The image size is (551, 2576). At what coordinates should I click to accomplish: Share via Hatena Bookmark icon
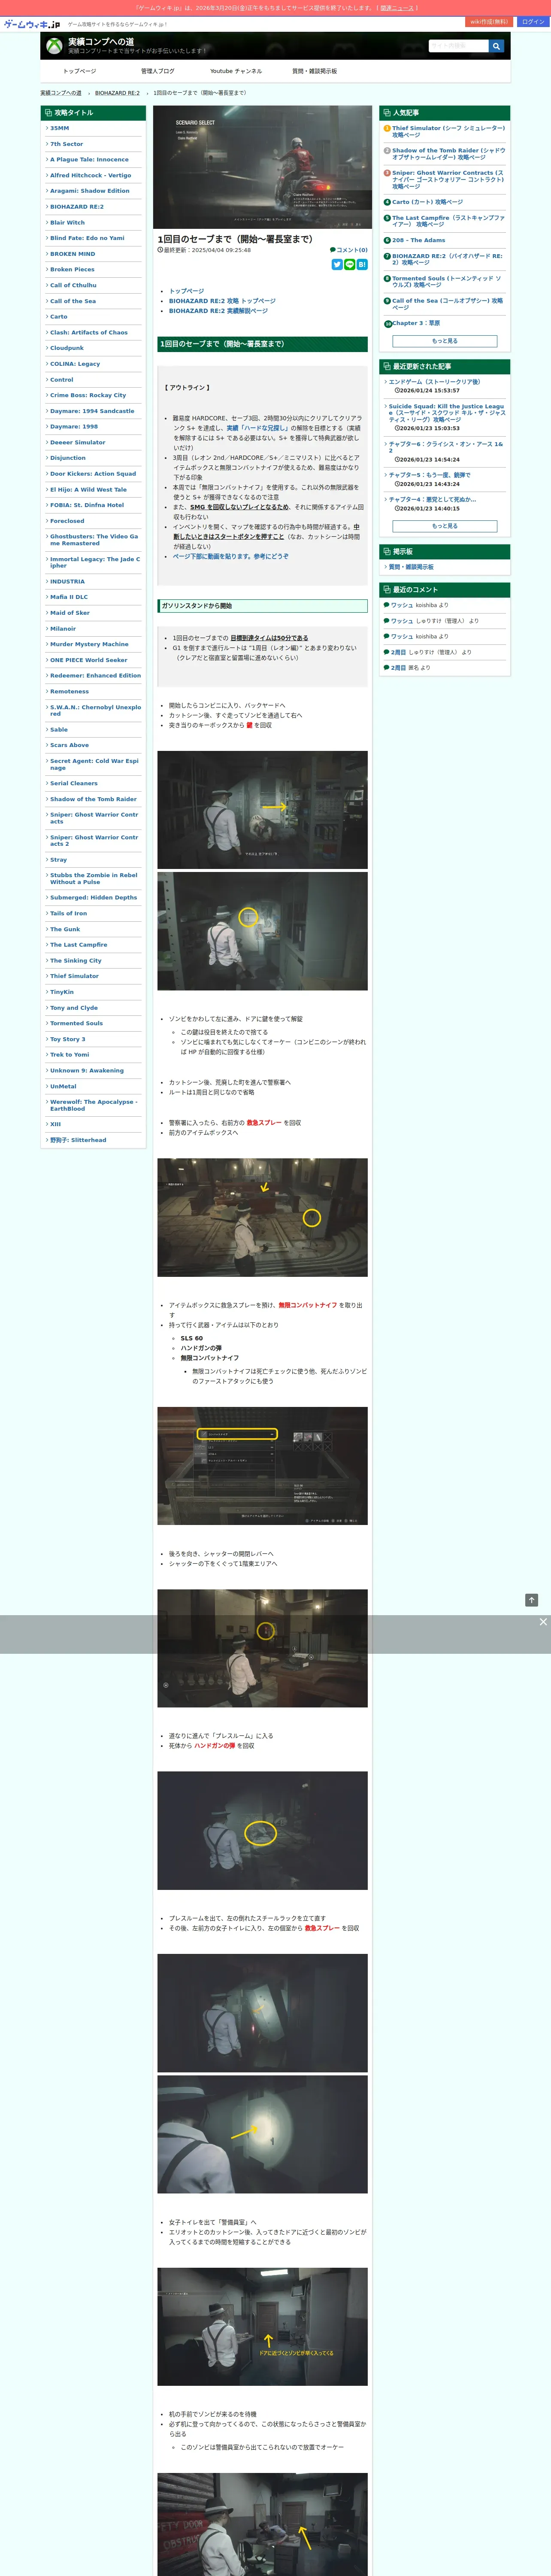(362, 265)
